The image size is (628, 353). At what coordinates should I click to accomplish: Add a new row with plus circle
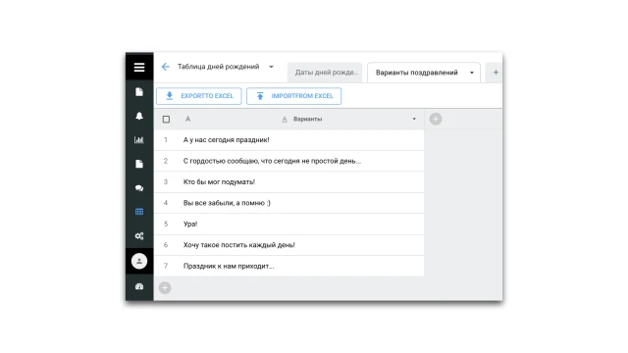coord(165,287)
